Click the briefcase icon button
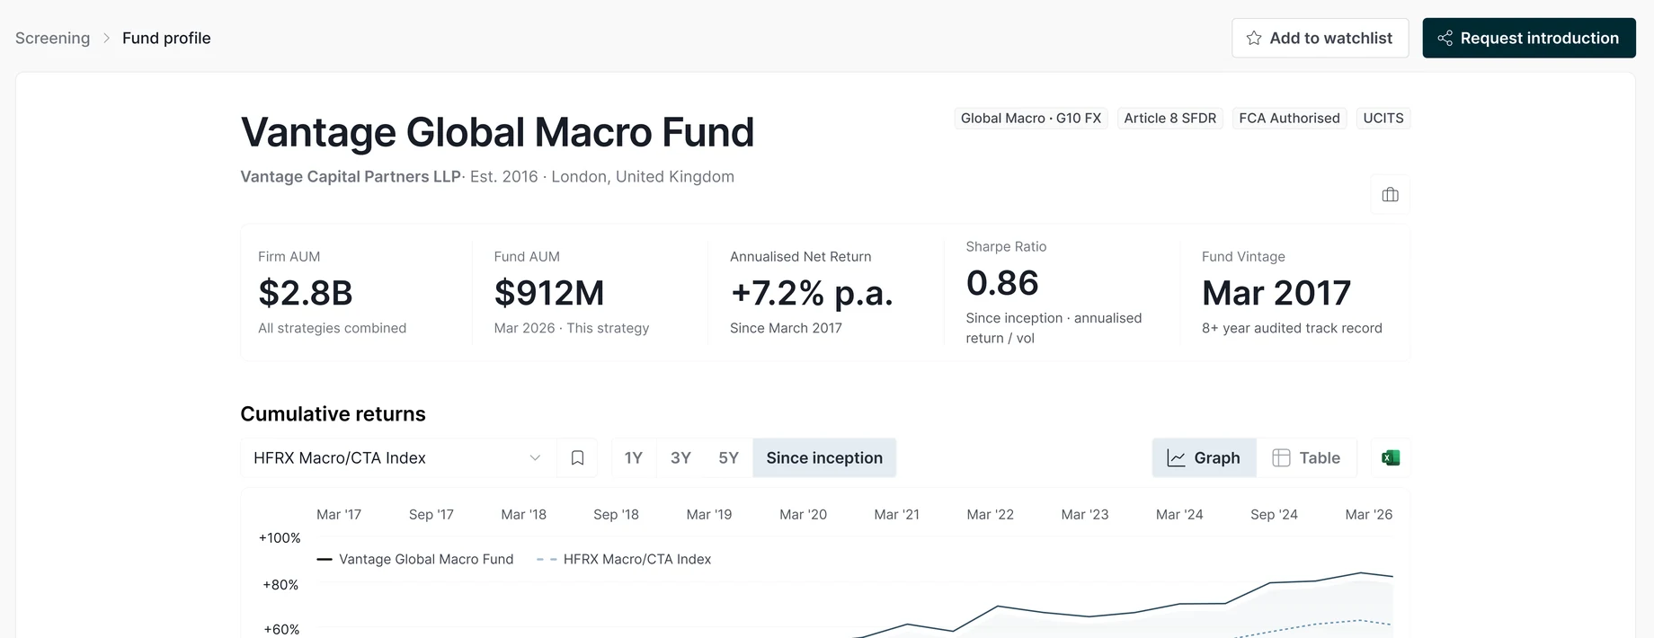Viewport: 1654px width, 638px height. coord(1390,194)
